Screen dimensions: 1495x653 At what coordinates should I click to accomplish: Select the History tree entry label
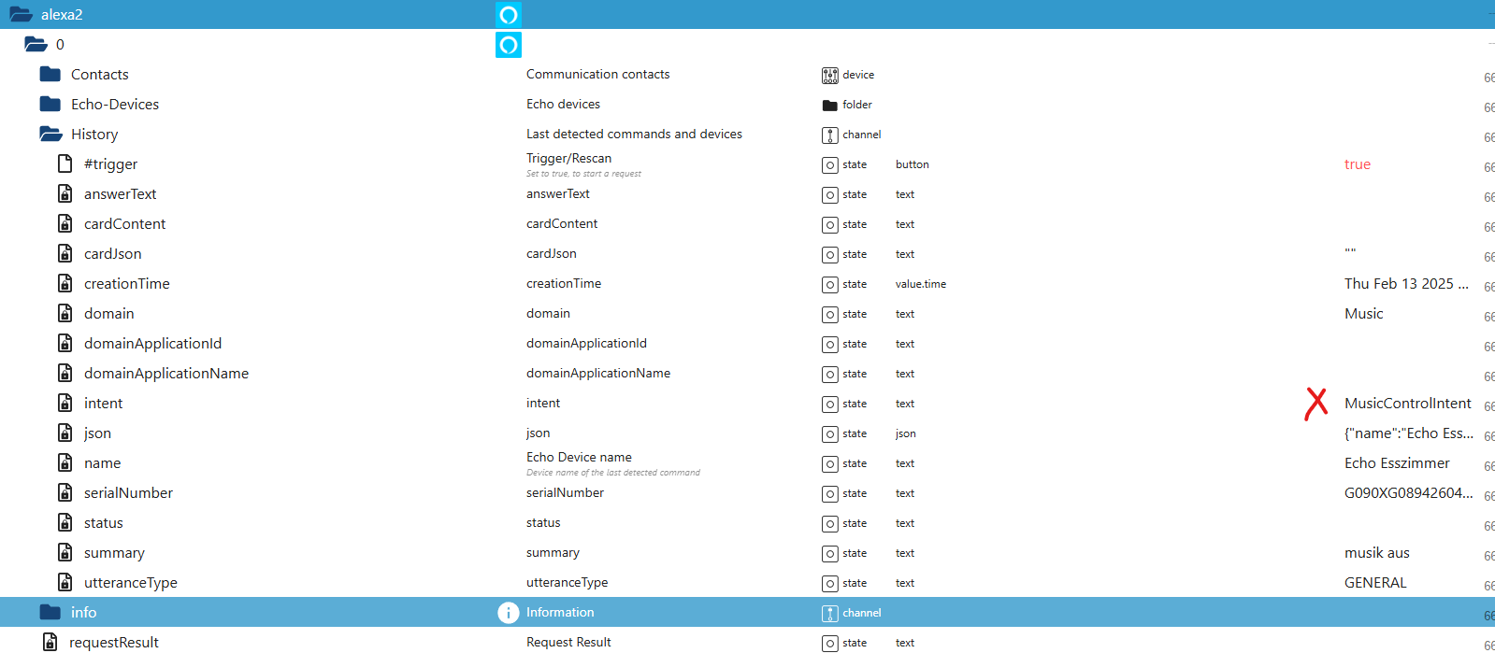coord(94,135)
